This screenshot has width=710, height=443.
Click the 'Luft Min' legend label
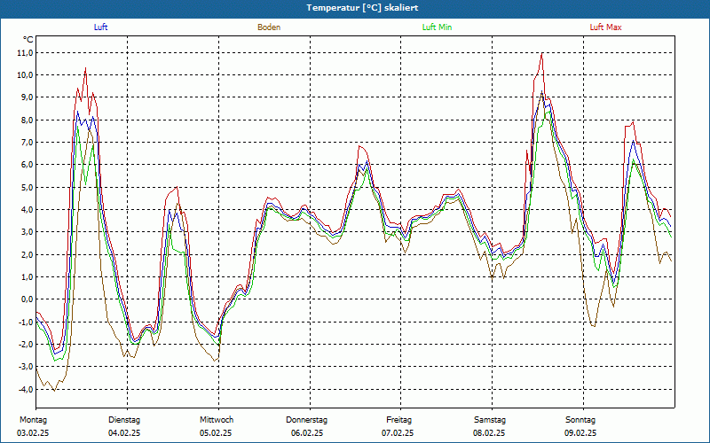[437, 27]
